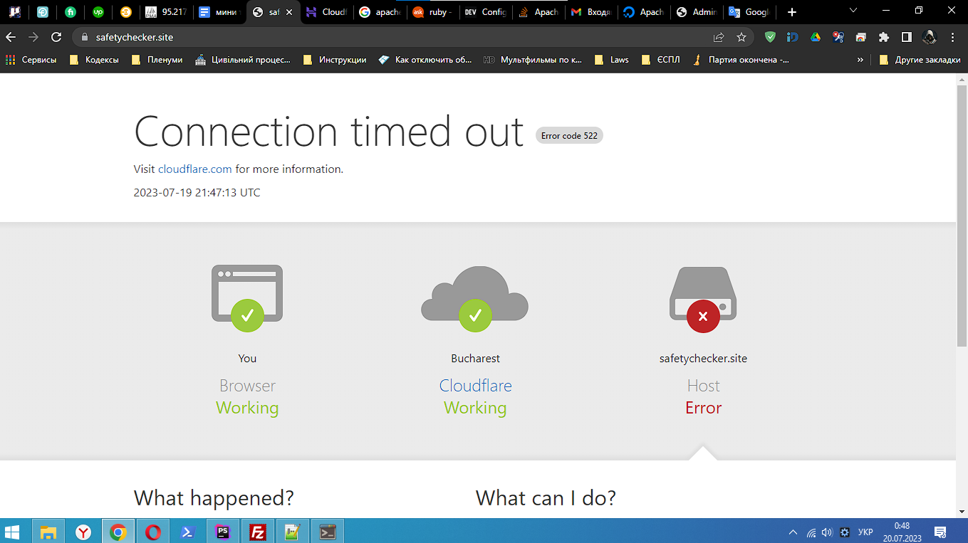Switch to the DEV Config tab
The image size is (968, 543).
pyautogui.click(x=486, y=12)
